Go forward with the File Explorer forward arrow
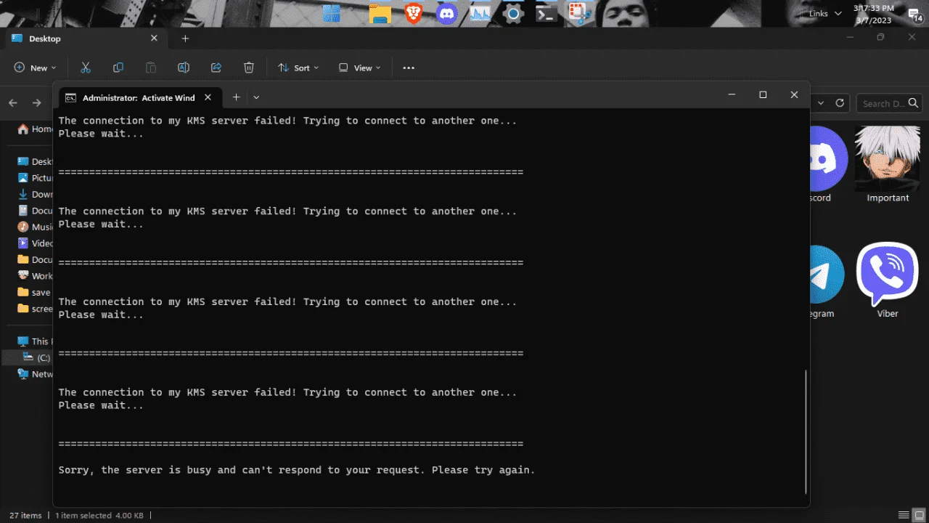The image size is (929, 523). (36, 103)
